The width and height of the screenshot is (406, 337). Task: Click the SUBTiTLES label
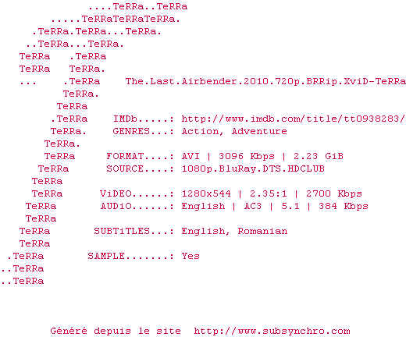coord(122,231)
